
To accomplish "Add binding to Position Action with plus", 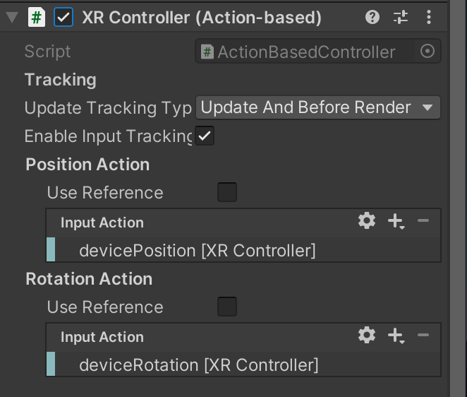I will [396, 221].
